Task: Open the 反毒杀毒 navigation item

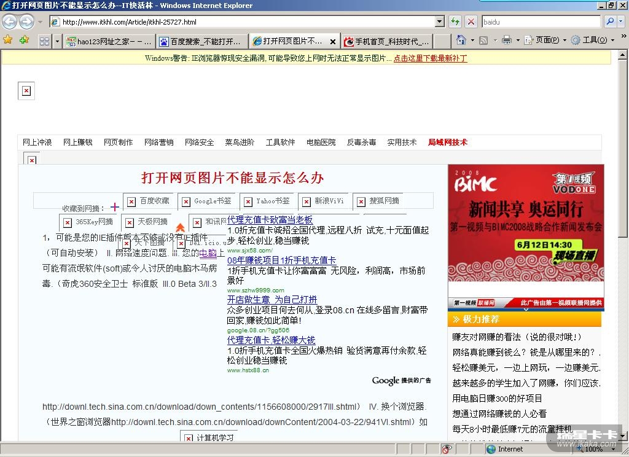Action: tap(361, 143)
